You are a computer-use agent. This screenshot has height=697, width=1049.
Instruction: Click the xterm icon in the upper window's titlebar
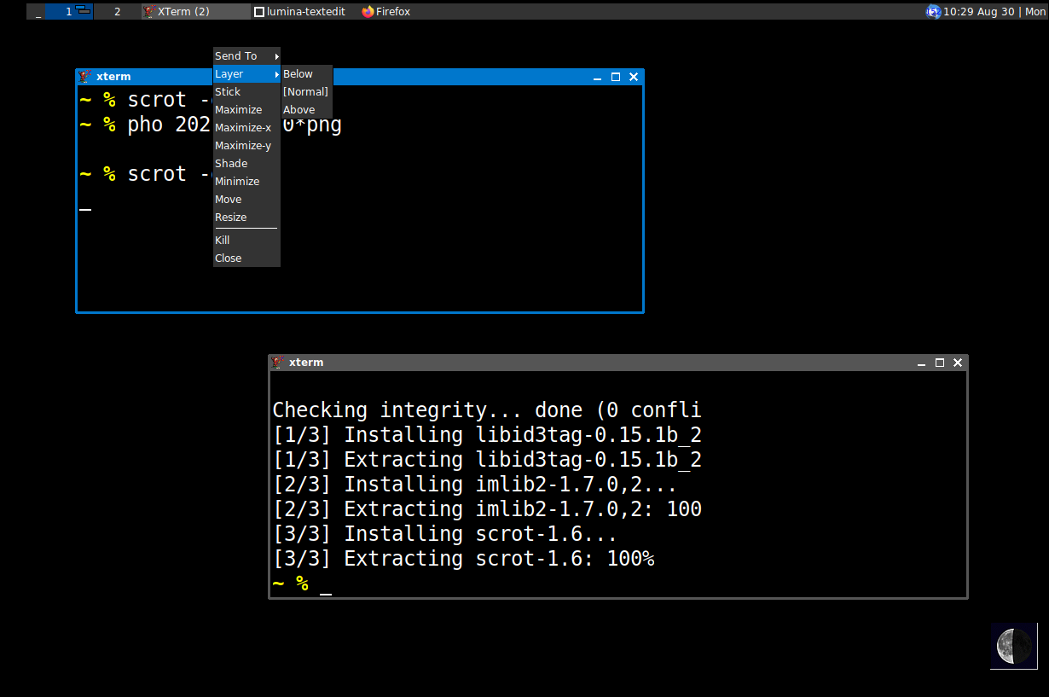(85, 77)
